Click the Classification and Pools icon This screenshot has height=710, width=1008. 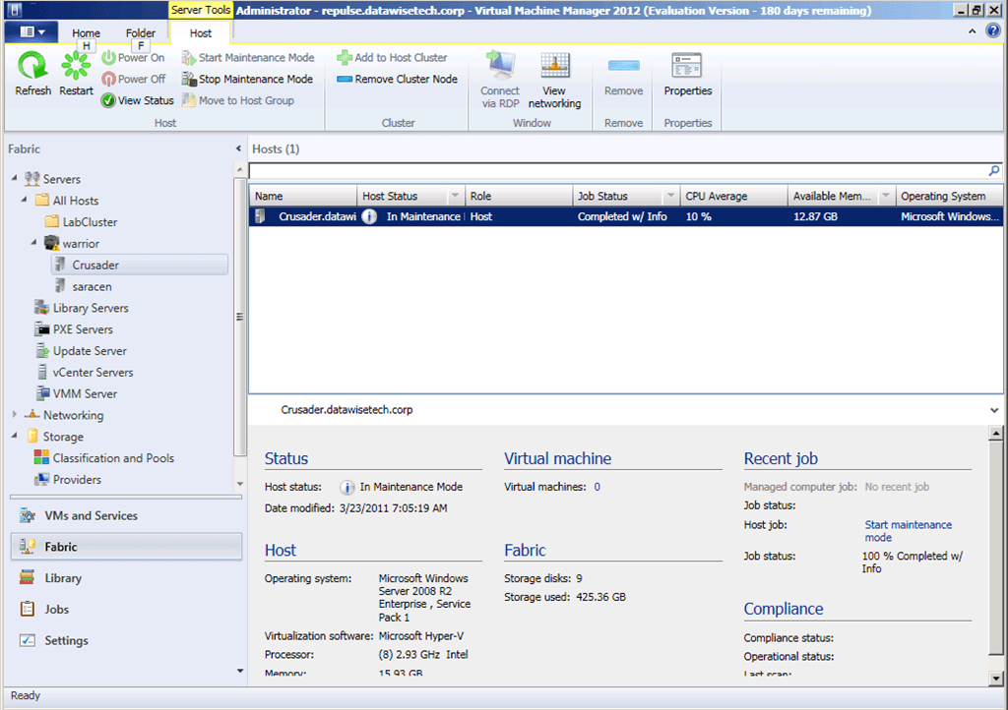(41, 457)
